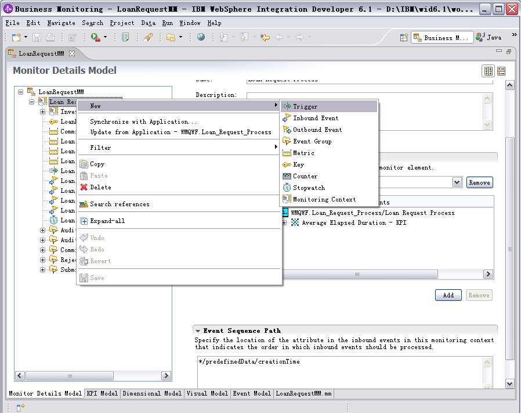Select the Business M... perspective button
The width and height of the screenshot is (521, 413).
pos(442,38)
